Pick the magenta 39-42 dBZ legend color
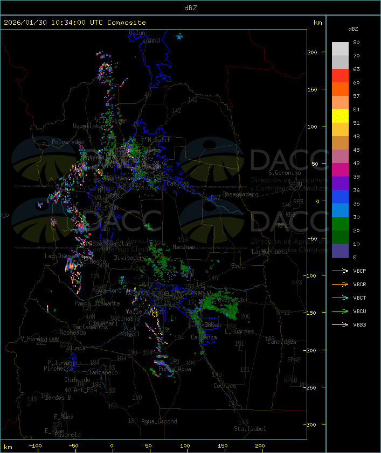The height and width of the screenshot is (453, 381). coord(340,170)
